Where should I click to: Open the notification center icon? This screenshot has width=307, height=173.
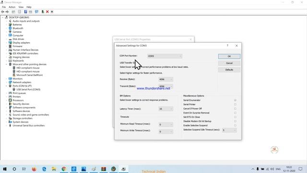coord(301,169)
